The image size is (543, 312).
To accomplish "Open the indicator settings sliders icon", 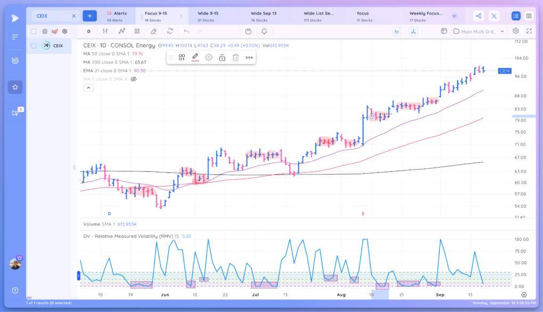I will pyautogui.click(x=105, y=31).
